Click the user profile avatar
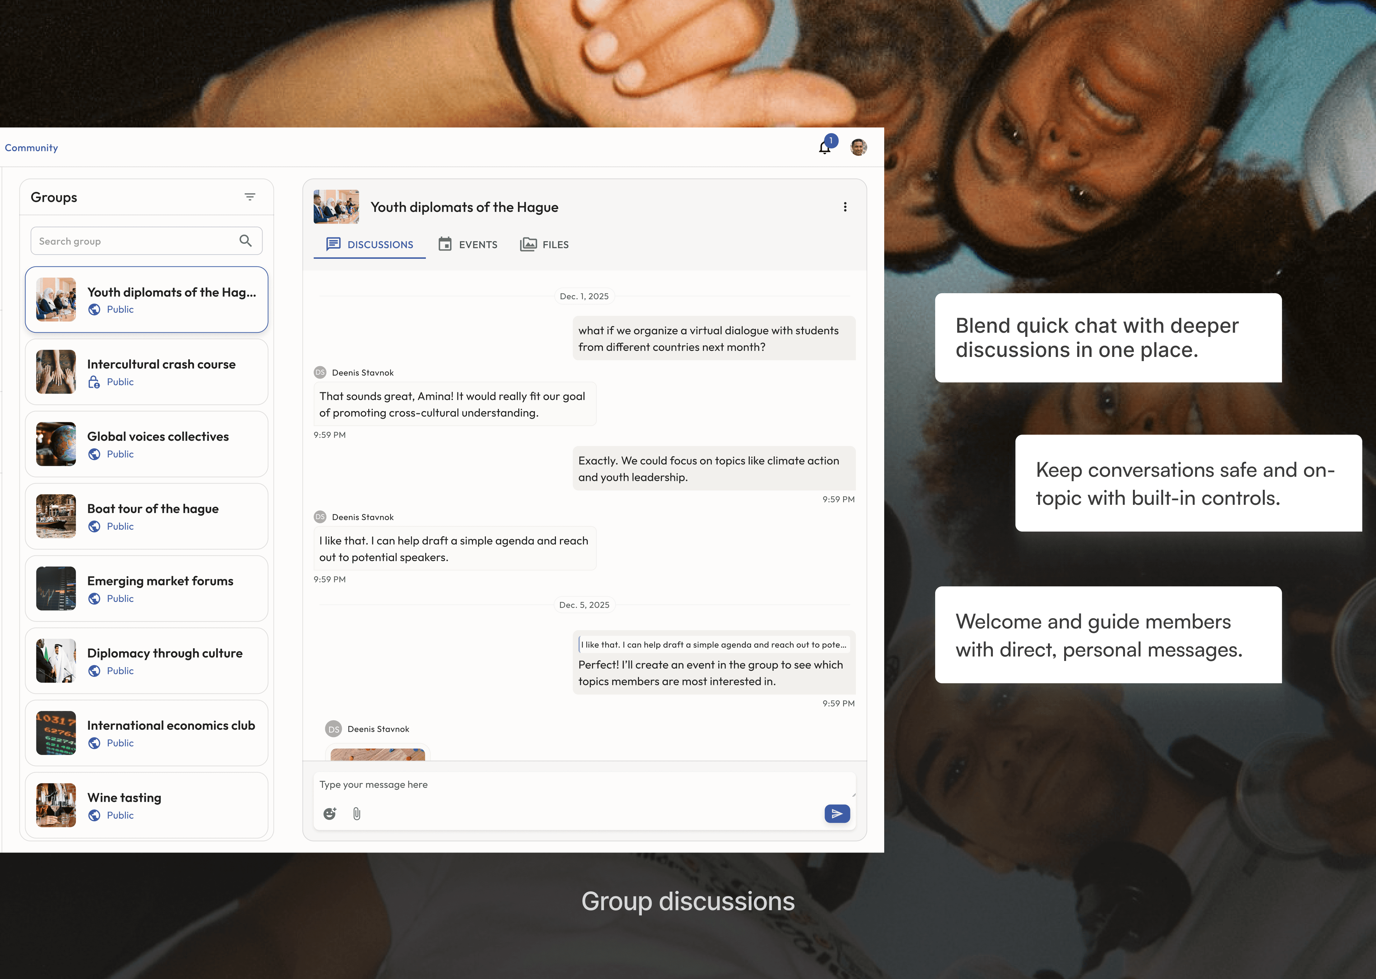 [x=858, y=147]
